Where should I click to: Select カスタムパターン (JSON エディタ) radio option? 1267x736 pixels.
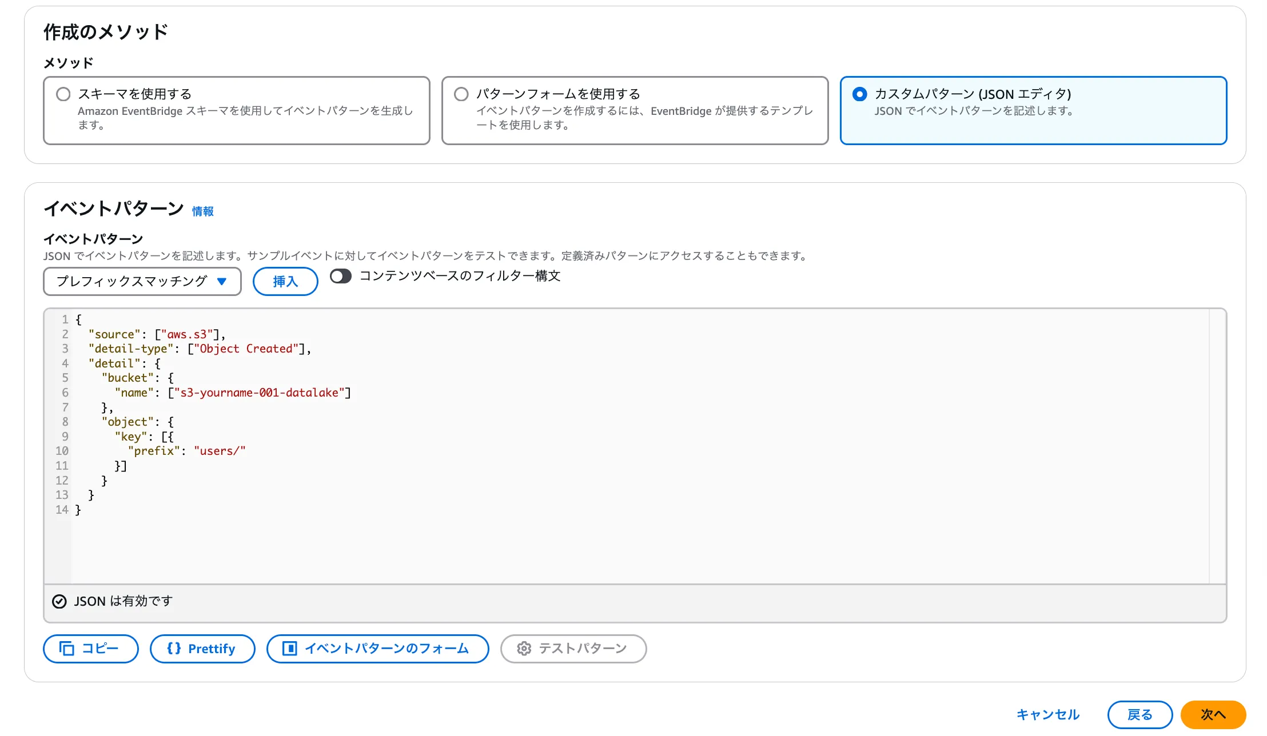point(859,94)
